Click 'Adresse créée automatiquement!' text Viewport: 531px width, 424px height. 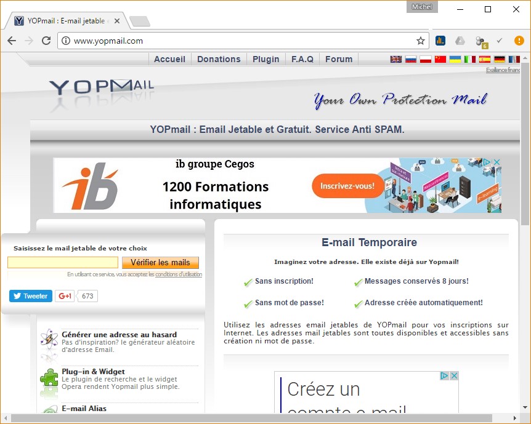click(x=424, y=303)
